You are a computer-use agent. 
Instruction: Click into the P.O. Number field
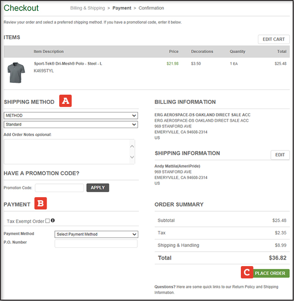coord(96,243)
